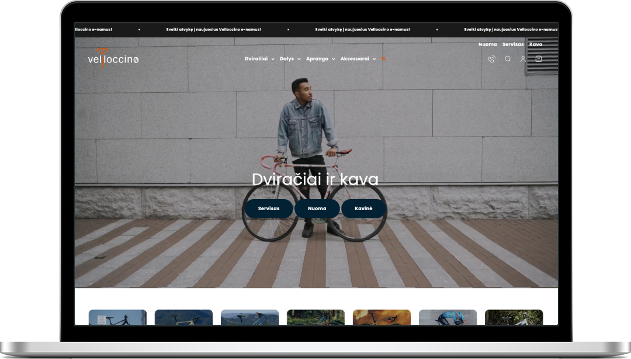Expand the Apranga dropdown menu
This screenshot has height=359, width=631.
tap(320, 59)
